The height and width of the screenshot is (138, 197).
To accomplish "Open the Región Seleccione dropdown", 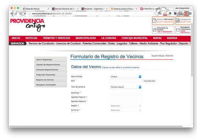I will pyautogui.click(x=126, y=106).
